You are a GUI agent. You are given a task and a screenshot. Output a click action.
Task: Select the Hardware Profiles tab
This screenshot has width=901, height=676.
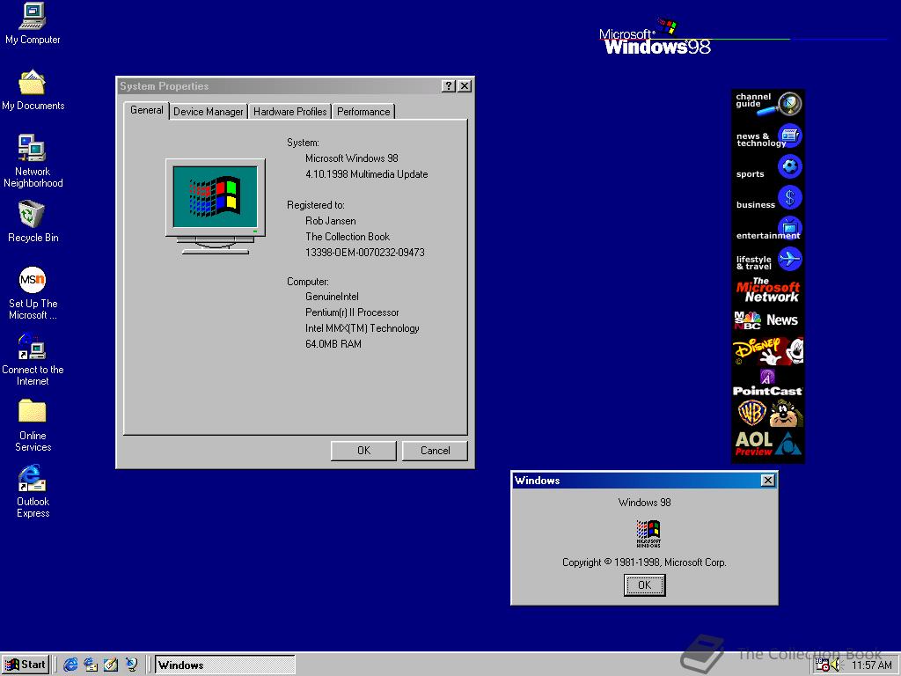(x=290, y=112)
